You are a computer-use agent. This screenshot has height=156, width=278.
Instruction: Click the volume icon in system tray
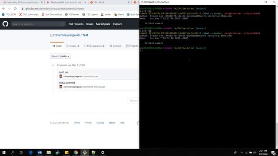(255, 153)
